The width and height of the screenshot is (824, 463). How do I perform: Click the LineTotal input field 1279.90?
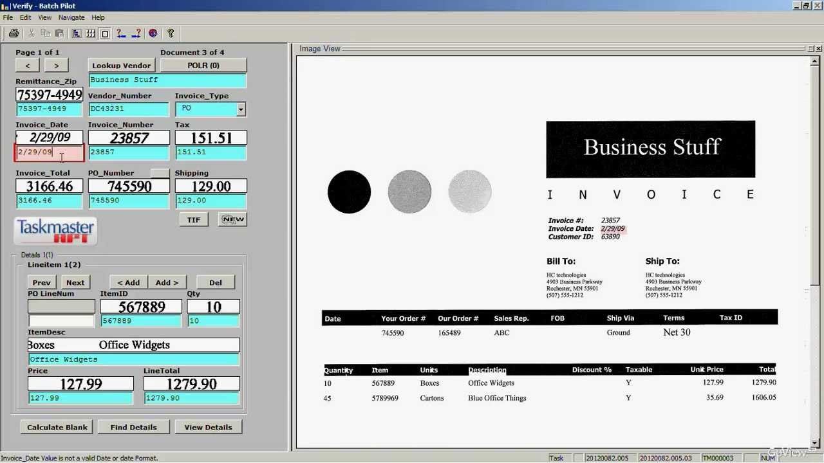(192, 398)
